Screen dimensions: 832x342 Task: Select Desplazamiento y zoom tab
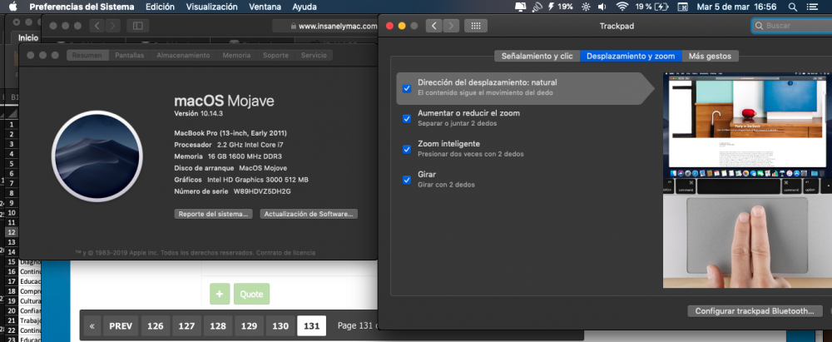tap(631, 56)
